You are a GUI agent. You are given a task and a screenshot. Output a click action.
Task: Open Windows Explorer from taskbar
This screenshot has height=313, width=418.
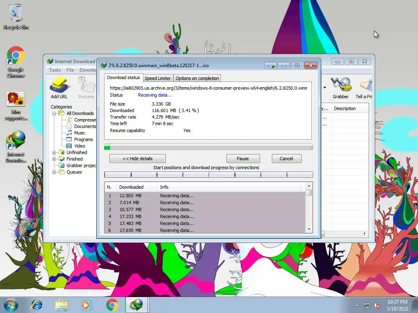[x=62, y=305]
